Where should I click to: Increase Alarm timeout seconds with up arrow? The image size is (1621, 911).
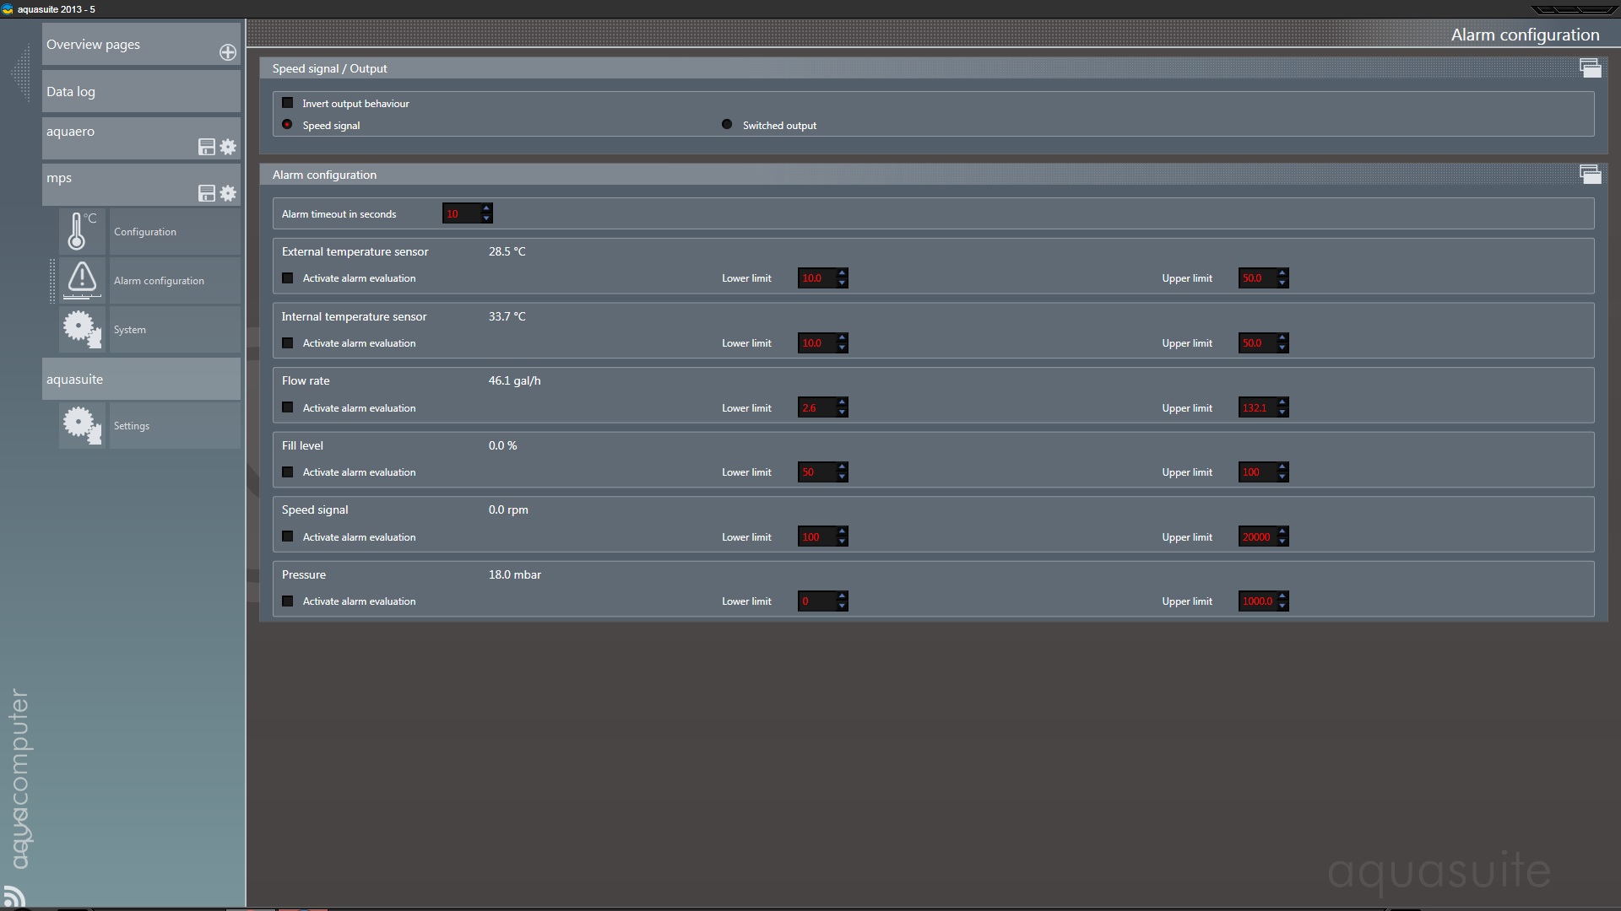pos(486,208)
